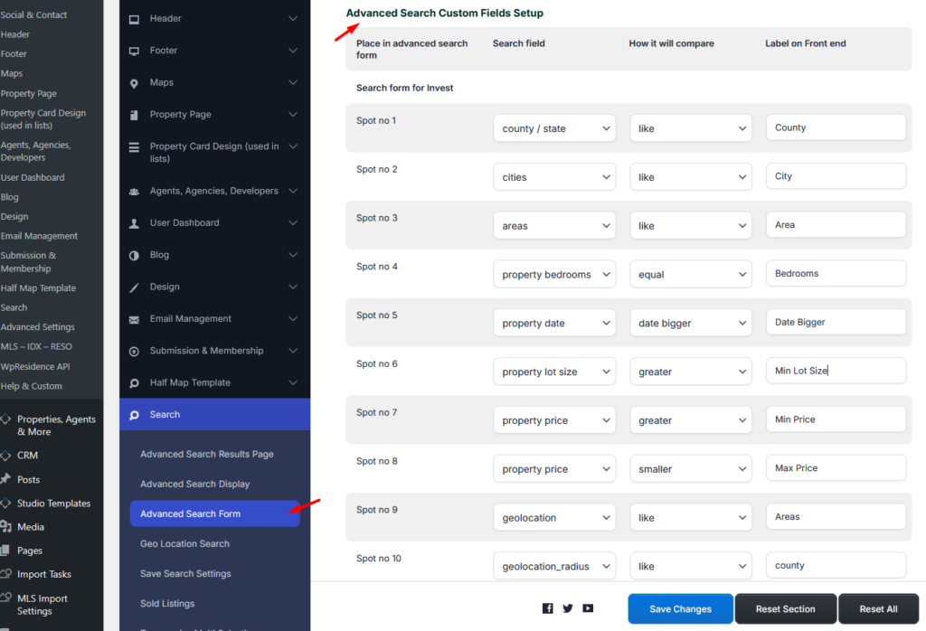The width and height of the screenshot is (926, 631).
Task: Open WpResidence API sidebar link
Action: click(35, 366)
